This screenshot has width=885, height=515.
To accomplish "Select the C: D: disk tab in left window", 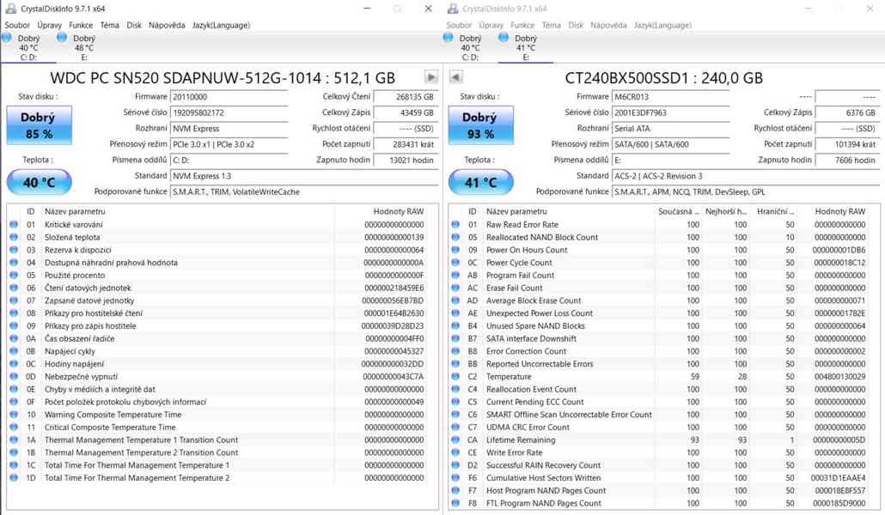I will pyautogui.click(x=28, y=47).
